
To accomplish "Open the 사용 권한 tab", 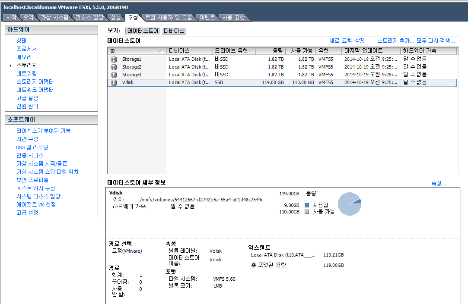I will (234, 18).
